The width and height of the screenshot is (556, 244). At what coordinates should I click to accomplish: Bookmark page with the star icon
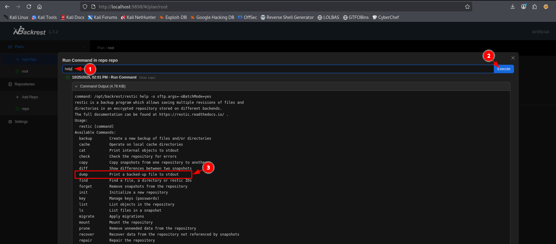467,7
